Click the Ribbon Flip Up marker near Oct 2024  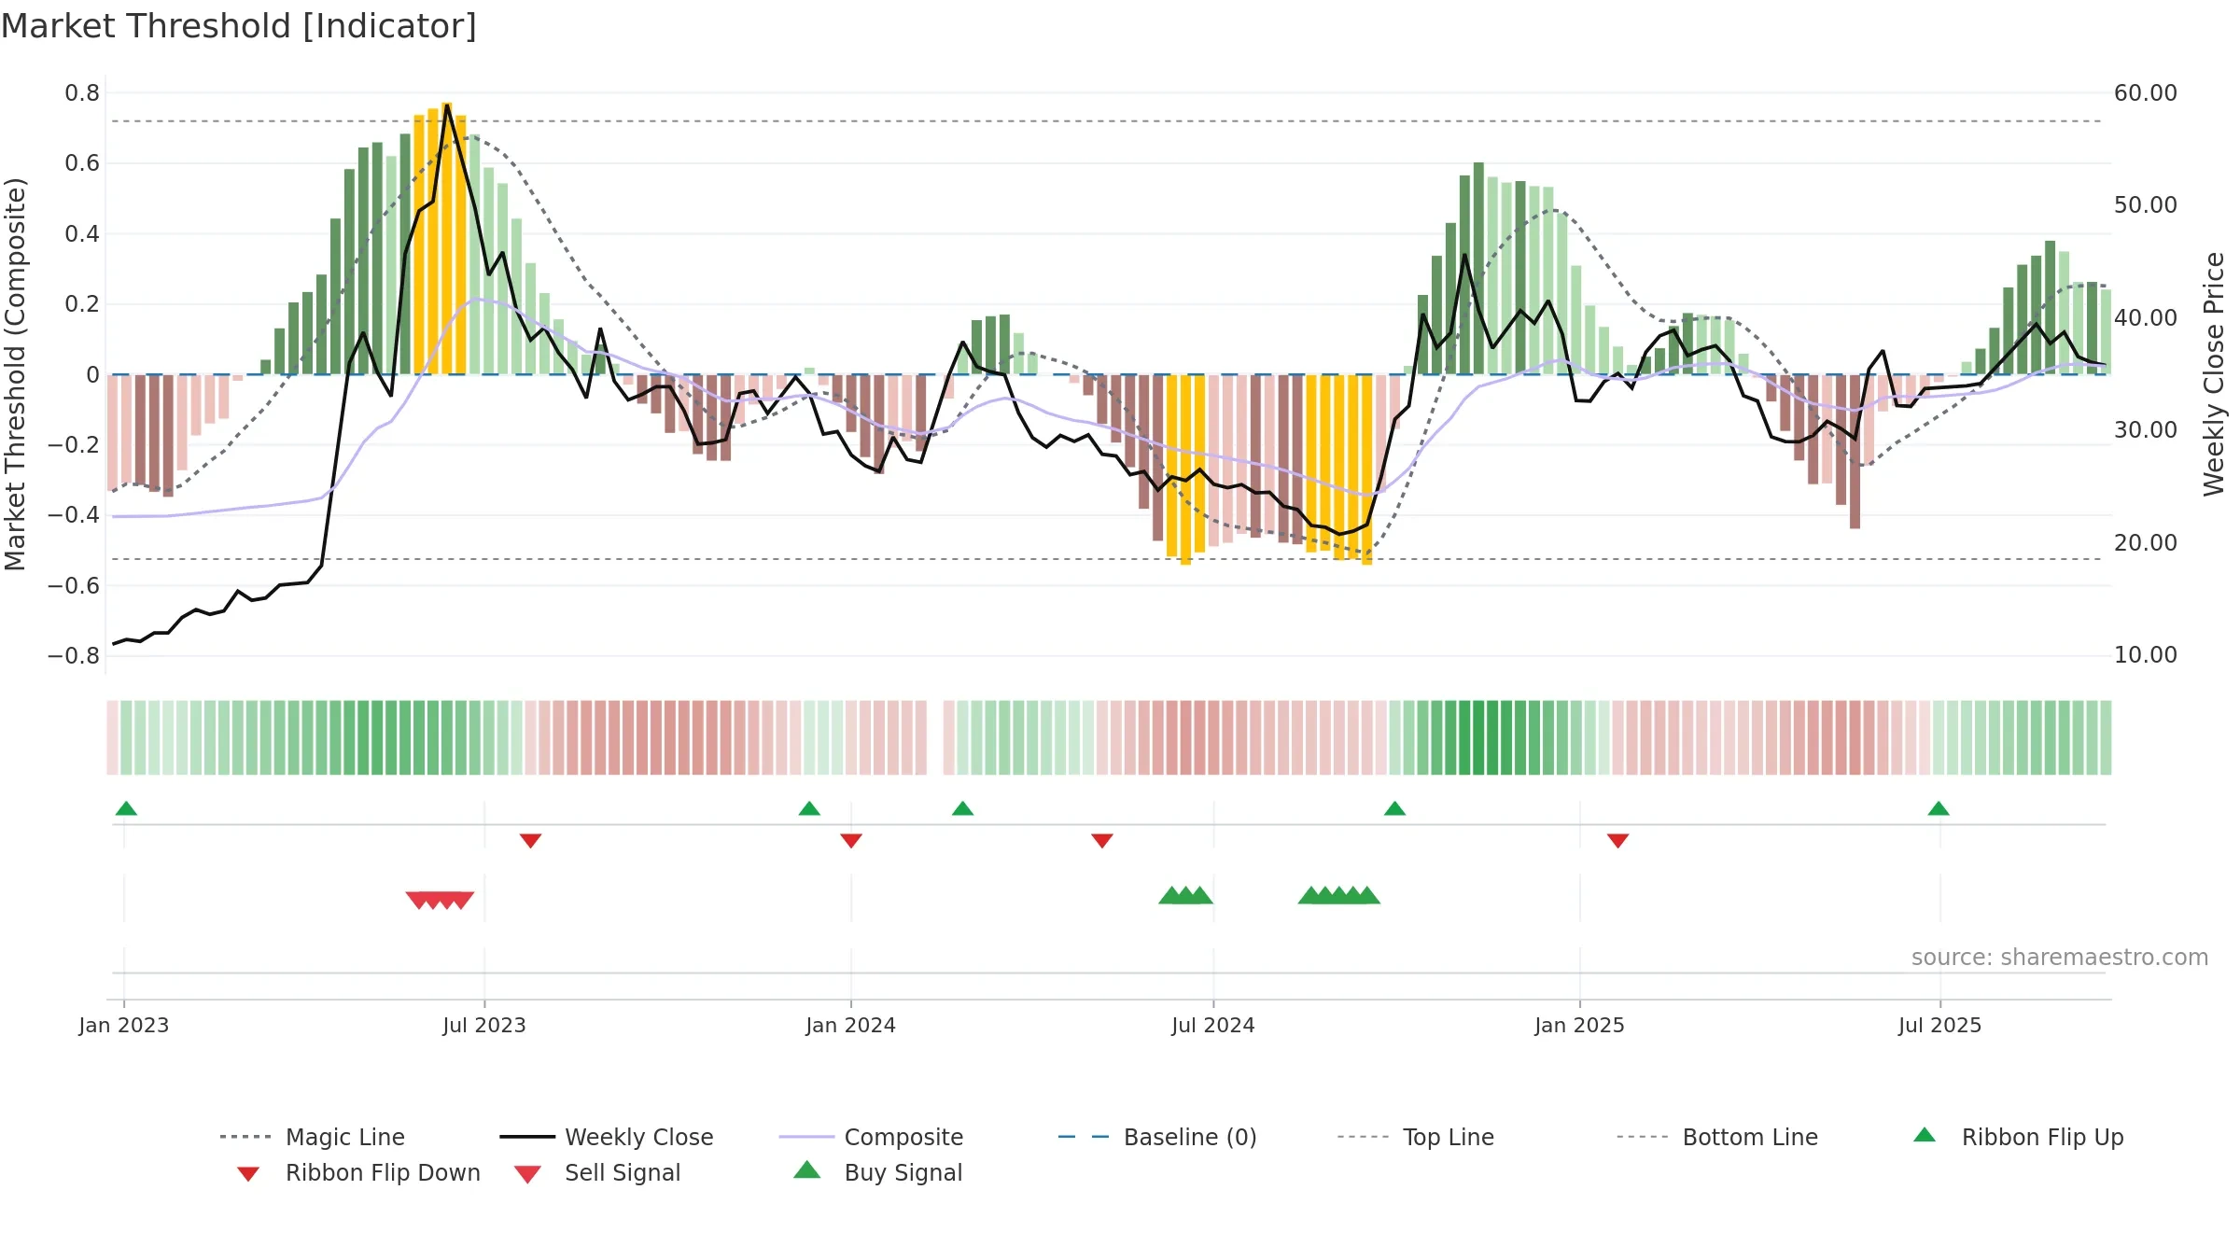pos(1394,808)
